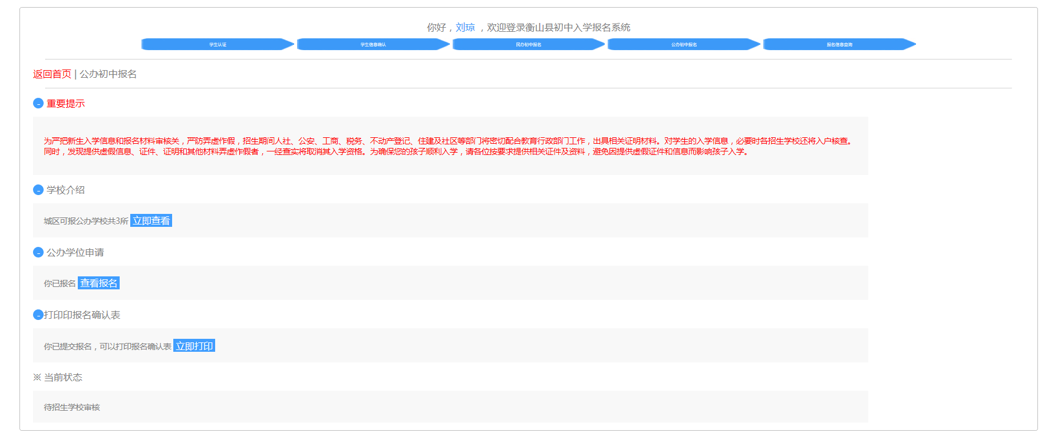This screenshot has width=1048, height=439.
Task: Open the 学生信息确认 step
Action: (x=373, y=45)
